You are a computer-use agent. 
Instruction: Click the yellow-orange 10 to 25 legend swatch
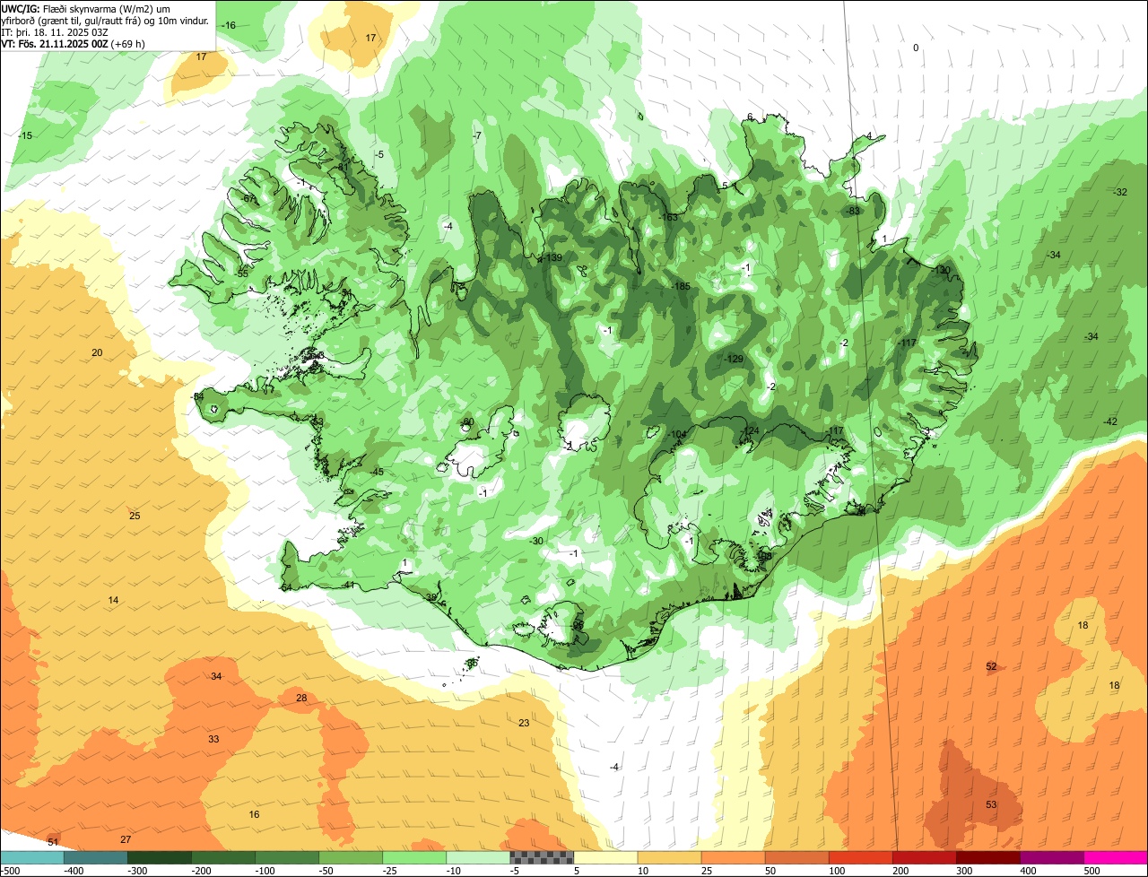[669, 857]
